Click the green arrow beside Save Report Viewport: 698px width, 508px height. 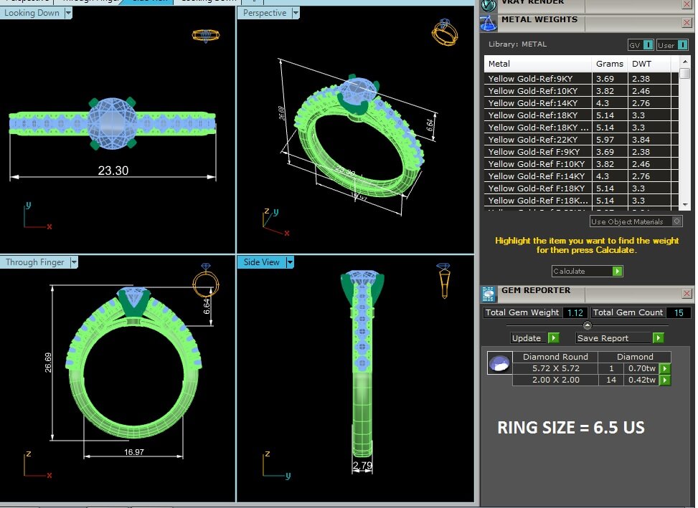click(658, 338)
